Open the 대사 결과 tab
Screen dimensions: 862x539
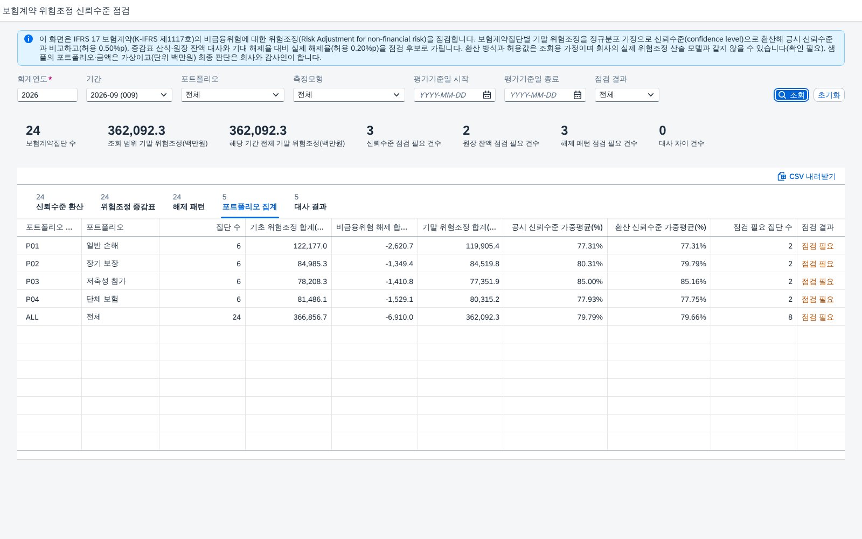click(x=310, y=202)
